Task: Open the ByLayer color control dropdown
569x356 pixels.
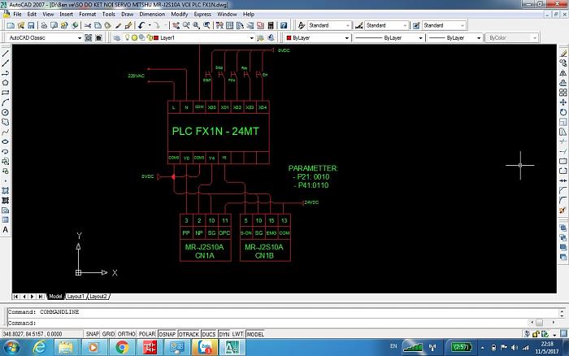Action: [x=346, y=37]
